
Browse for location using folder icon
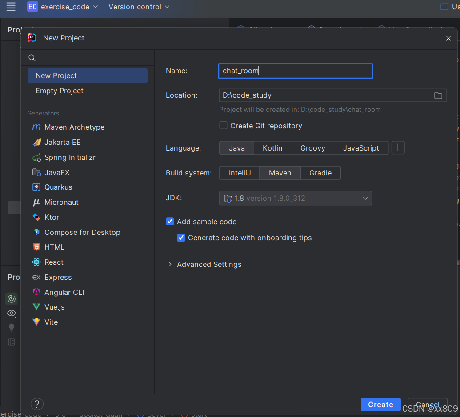coord(438,95)
